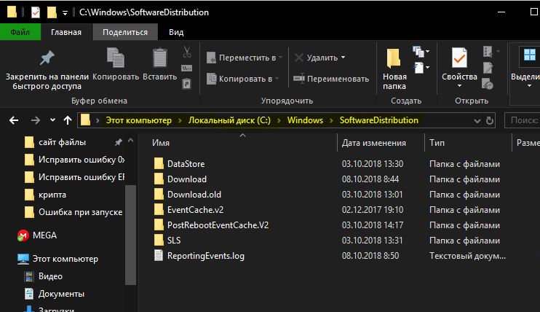540x312 pixels.
Task: Open the Файл tab
Action: click(20, 32)
